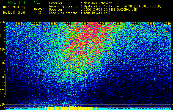Click the 2003 time marker
This screenshot has width=173, height=110.
[x=52, y=24]
